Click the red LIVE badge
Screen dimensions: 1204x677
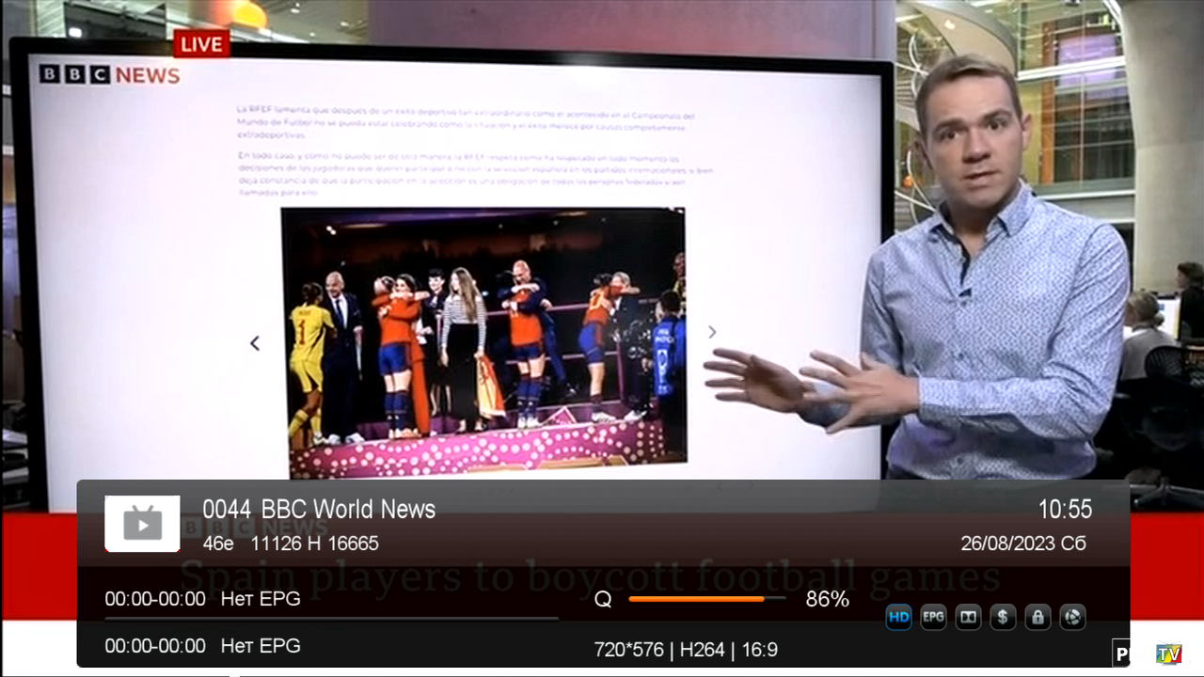pos(201,44)
